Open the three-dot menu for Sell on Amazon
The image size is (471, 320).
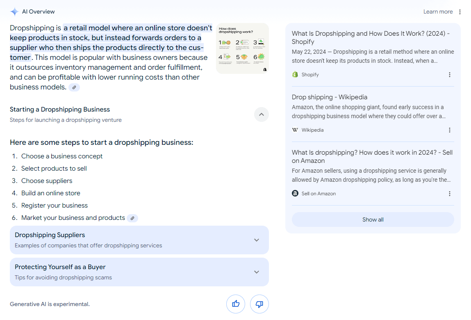[450, 194]
